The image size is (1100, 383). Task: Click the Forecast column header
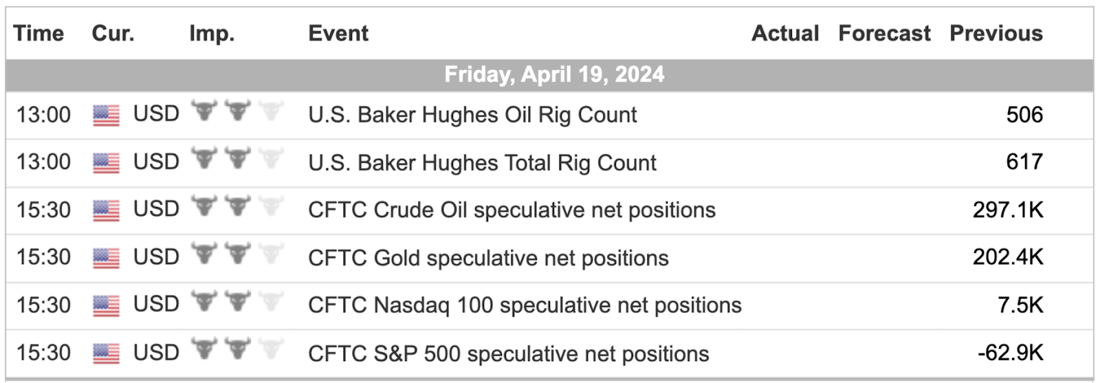pos(884,33)
